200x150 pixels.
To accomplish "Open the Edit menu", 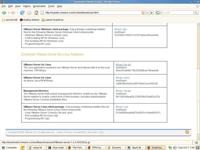I will [x=10, y=6].
